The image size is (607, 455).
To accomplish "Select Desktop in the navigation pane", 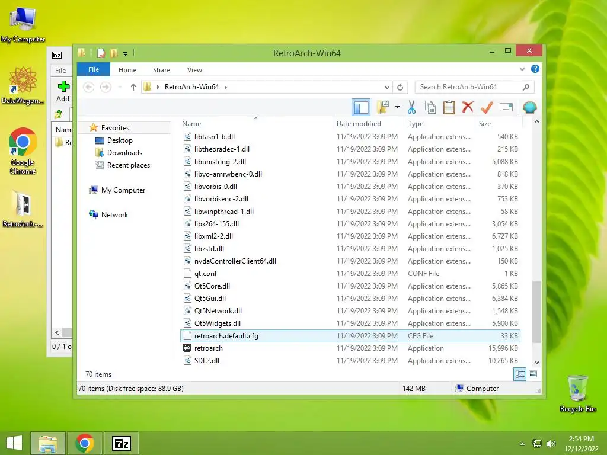I will pos(120,140).
